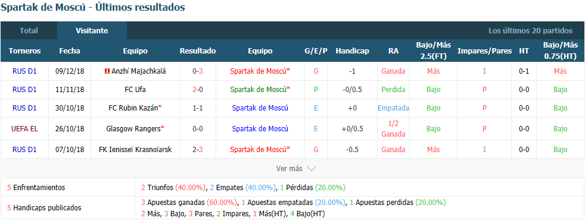Open the 0-3 match result

198,71
